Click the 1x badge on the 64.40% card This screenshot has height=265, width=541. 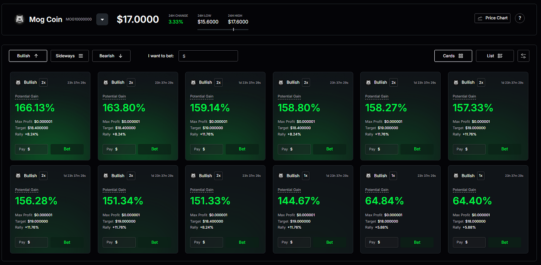point(481,176)
